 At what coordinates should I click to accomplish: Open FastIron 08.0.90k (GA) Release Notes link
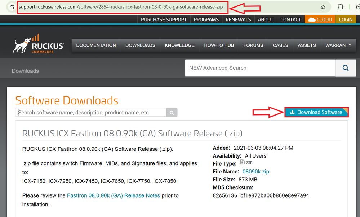tap(114, 195)
